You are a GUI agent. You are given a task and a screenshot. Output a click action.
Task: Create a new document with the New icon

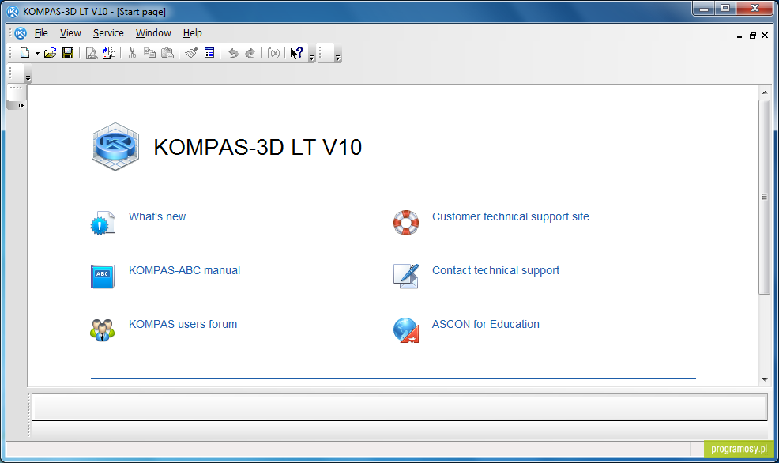point(24,53)
